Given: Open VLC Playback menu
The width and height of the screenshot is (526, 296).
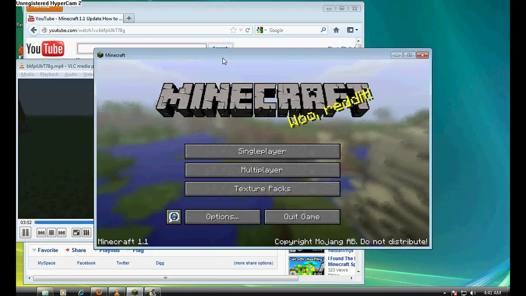Looking at the screenshot, I should point(49,74).
